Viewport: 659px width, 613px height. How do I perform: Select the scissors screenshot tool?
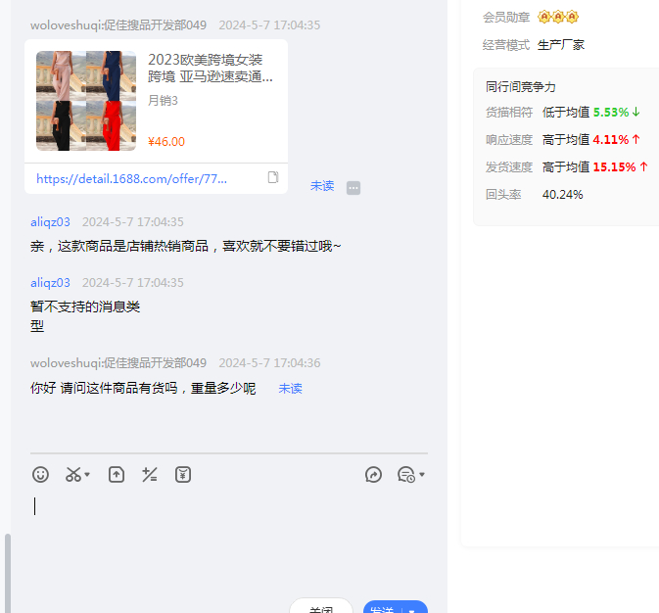coord(73,475)
